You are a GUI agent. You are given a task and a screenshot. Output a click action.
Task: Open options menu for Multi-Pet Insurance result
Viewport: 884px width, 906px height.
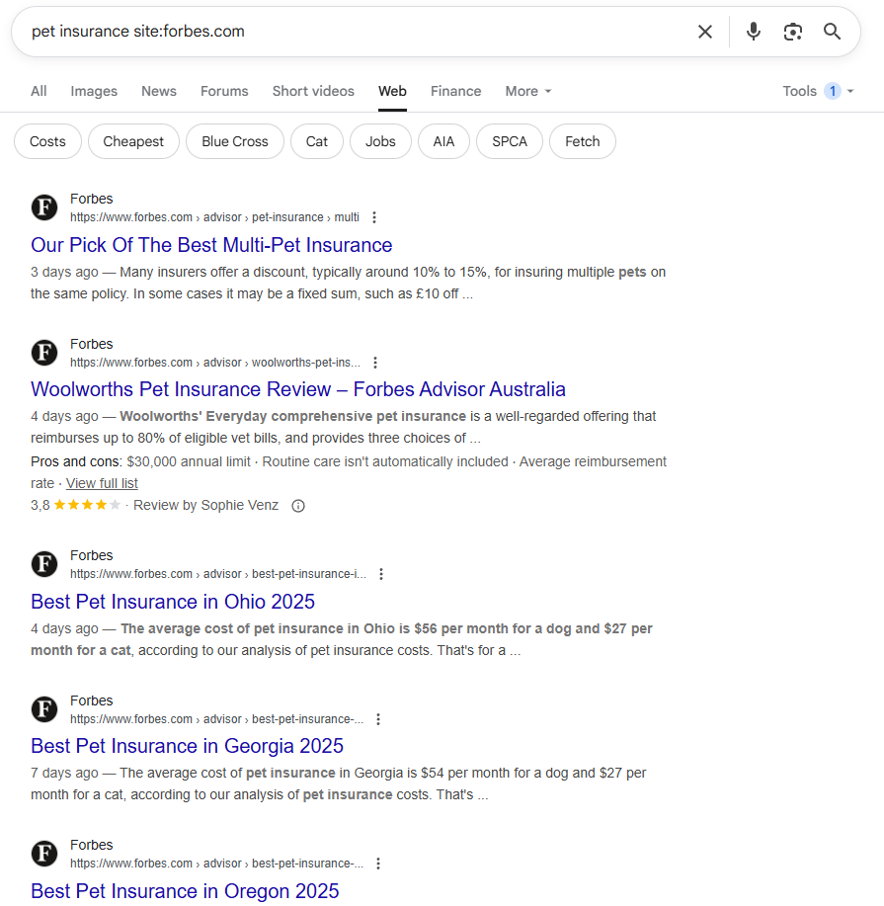(x=374, y=217)
